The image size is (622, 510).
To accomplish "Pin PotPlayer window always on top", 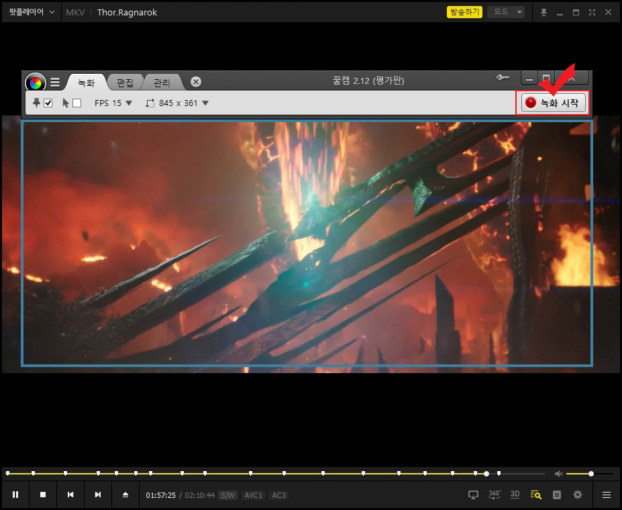I will (x=544, y=12).
